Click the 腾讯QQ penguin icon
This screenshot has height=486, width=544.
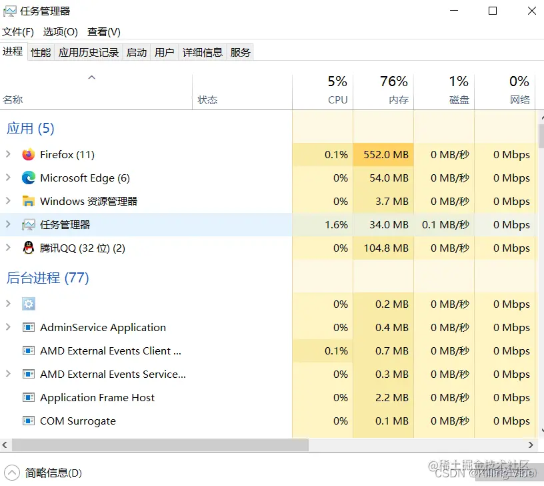[x=29, y=248]
